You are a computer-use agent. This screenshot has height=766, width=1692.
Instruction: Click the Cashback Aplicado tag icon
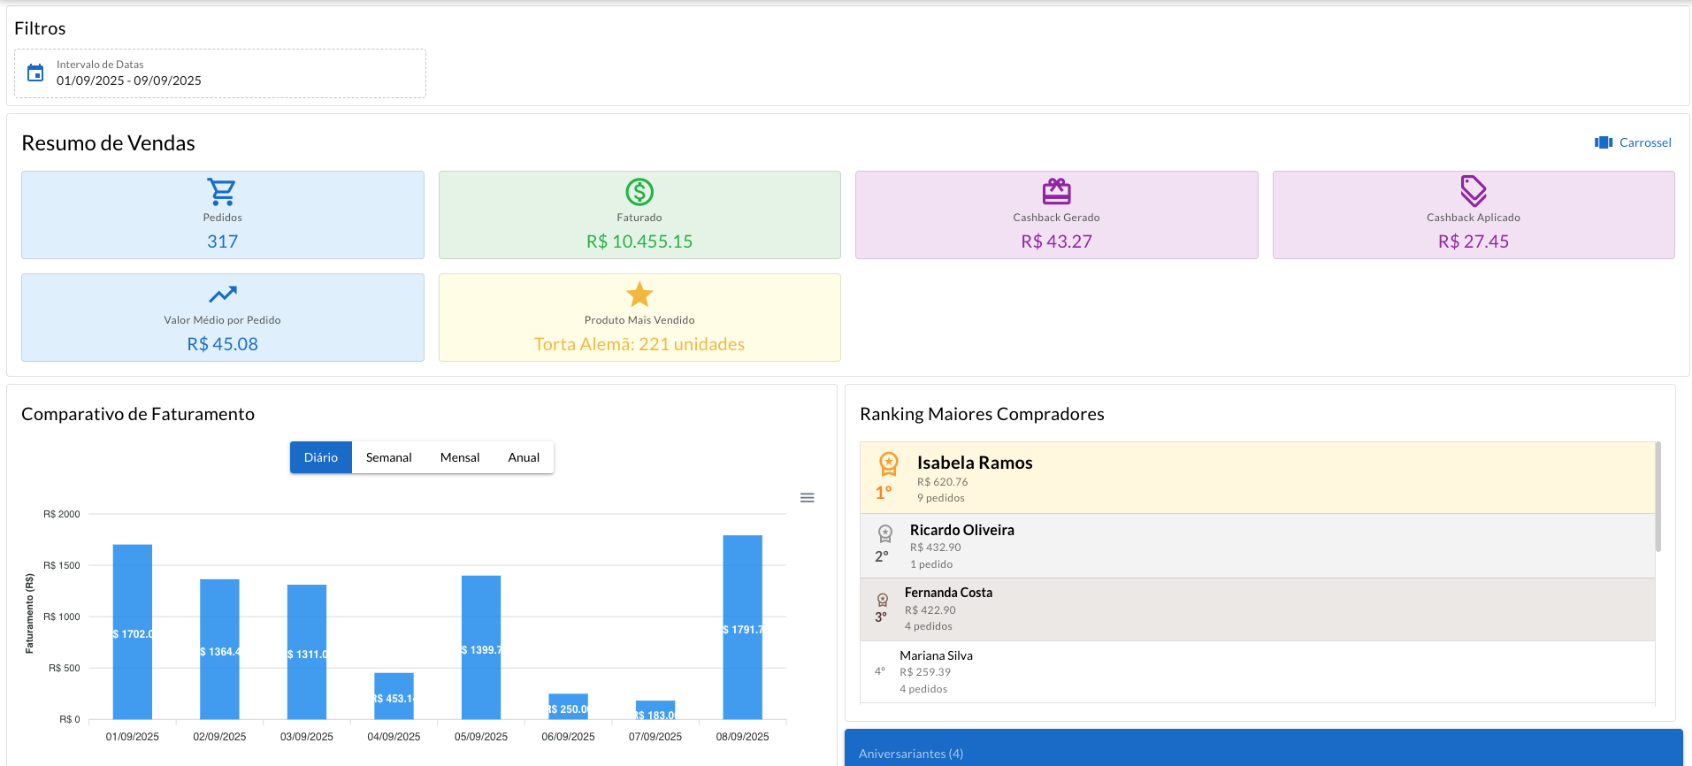point(1473,190)
